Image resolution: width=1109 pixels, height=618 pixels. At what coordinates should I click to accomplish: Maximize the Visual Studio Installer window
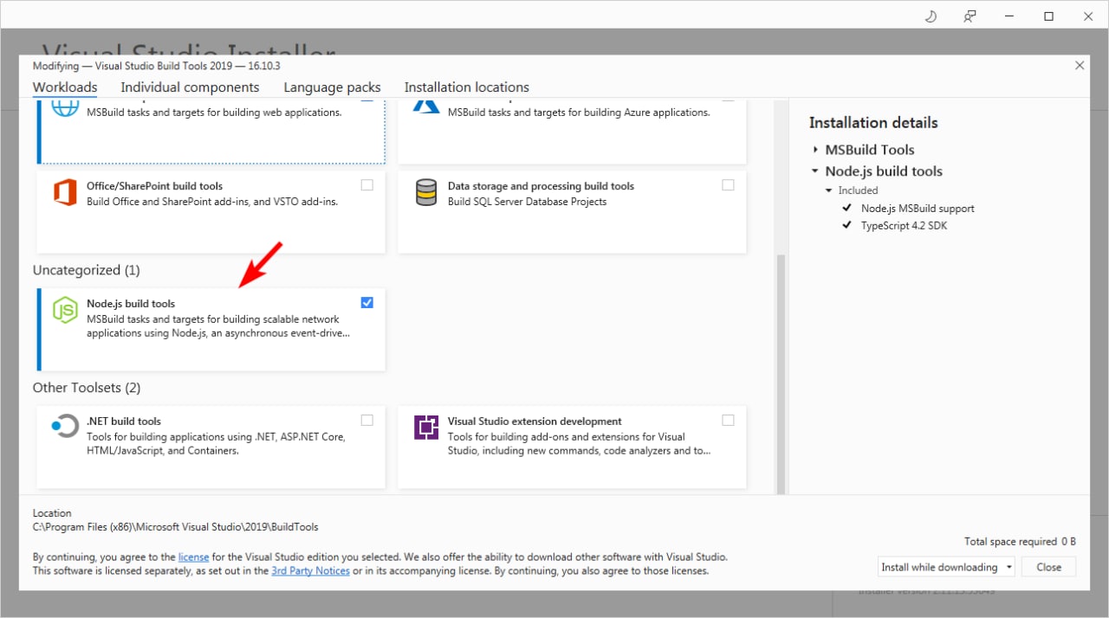click(1048, 16)
